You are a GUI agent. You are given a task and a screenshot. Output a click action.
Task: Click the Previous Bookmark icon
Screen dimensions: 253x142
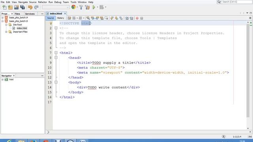pos(112,18)
